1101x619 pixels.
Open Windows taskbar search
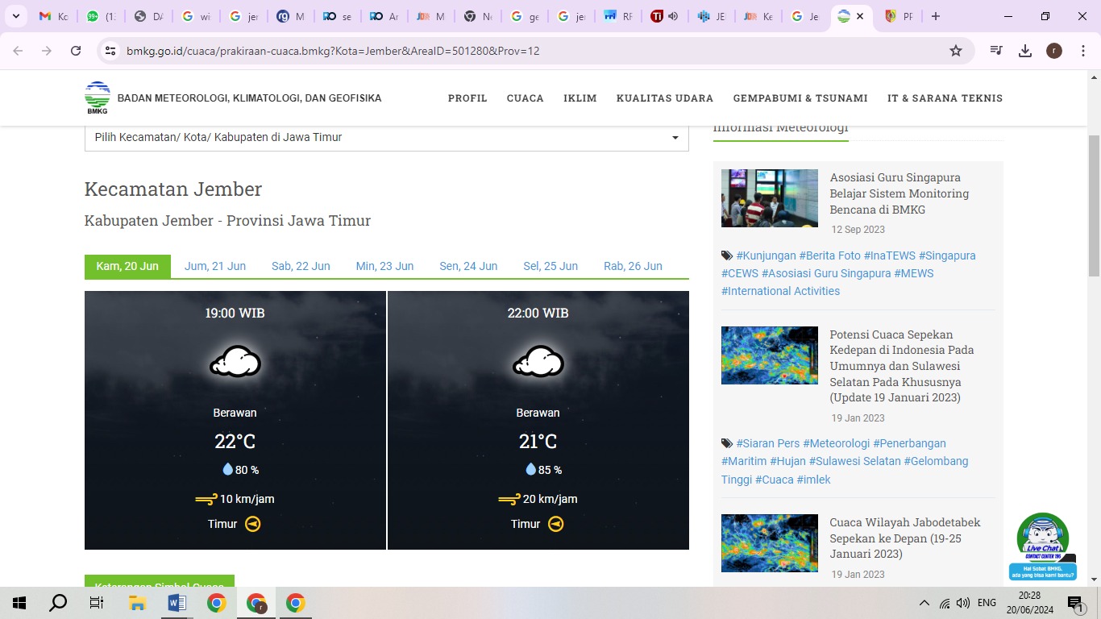pos(58,603)
